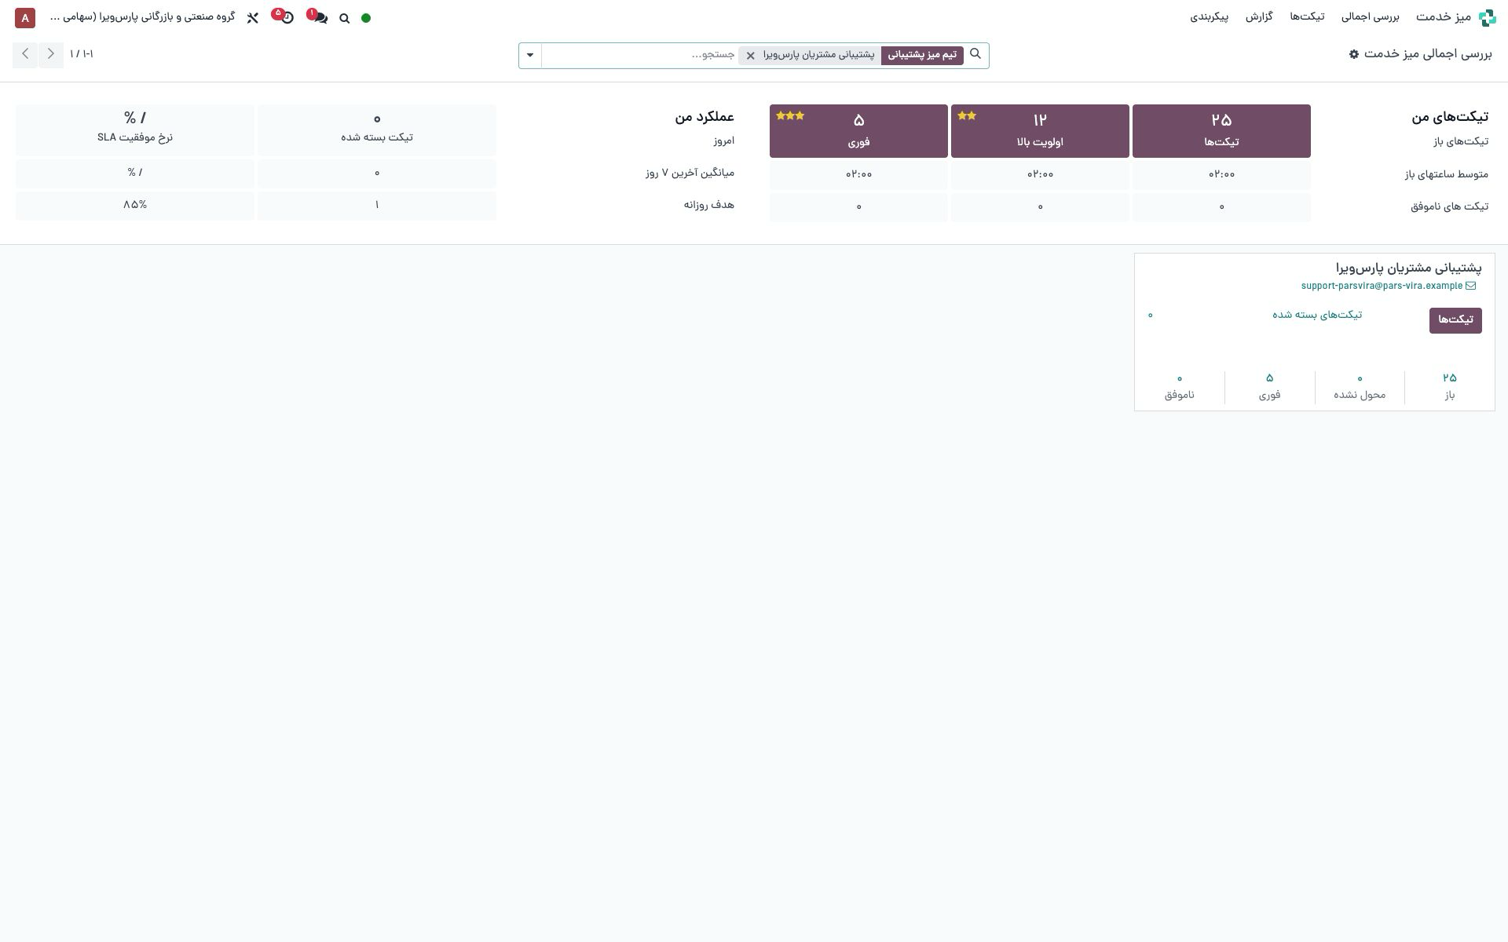The height and width of the screenshot is (942, 1508).
Task: Click the settings gear next to بررسی اجمالی میز خدمت
Action: (x=1354, y=54)
